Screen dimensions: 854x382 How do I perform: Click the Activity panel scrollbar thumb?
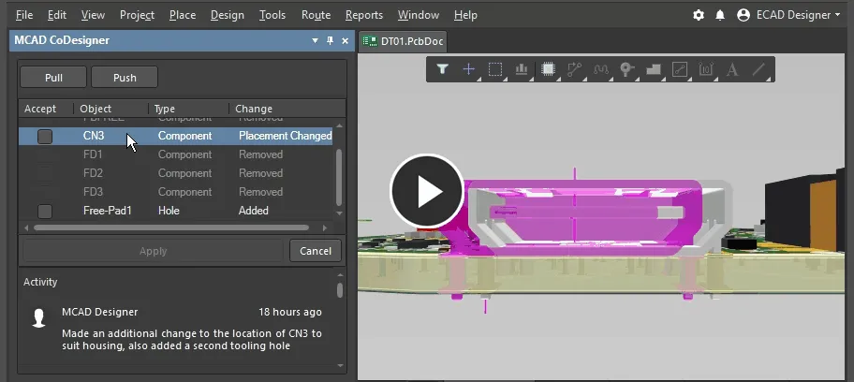tap(340, 290)
